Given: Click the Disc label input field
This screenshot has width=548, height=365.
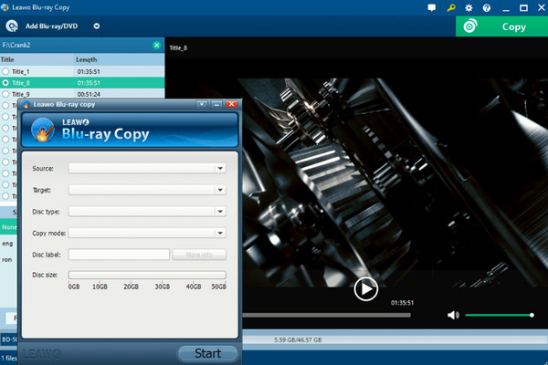Looking at the screenshot, I should pyautogui.click(x=119, y=255).
